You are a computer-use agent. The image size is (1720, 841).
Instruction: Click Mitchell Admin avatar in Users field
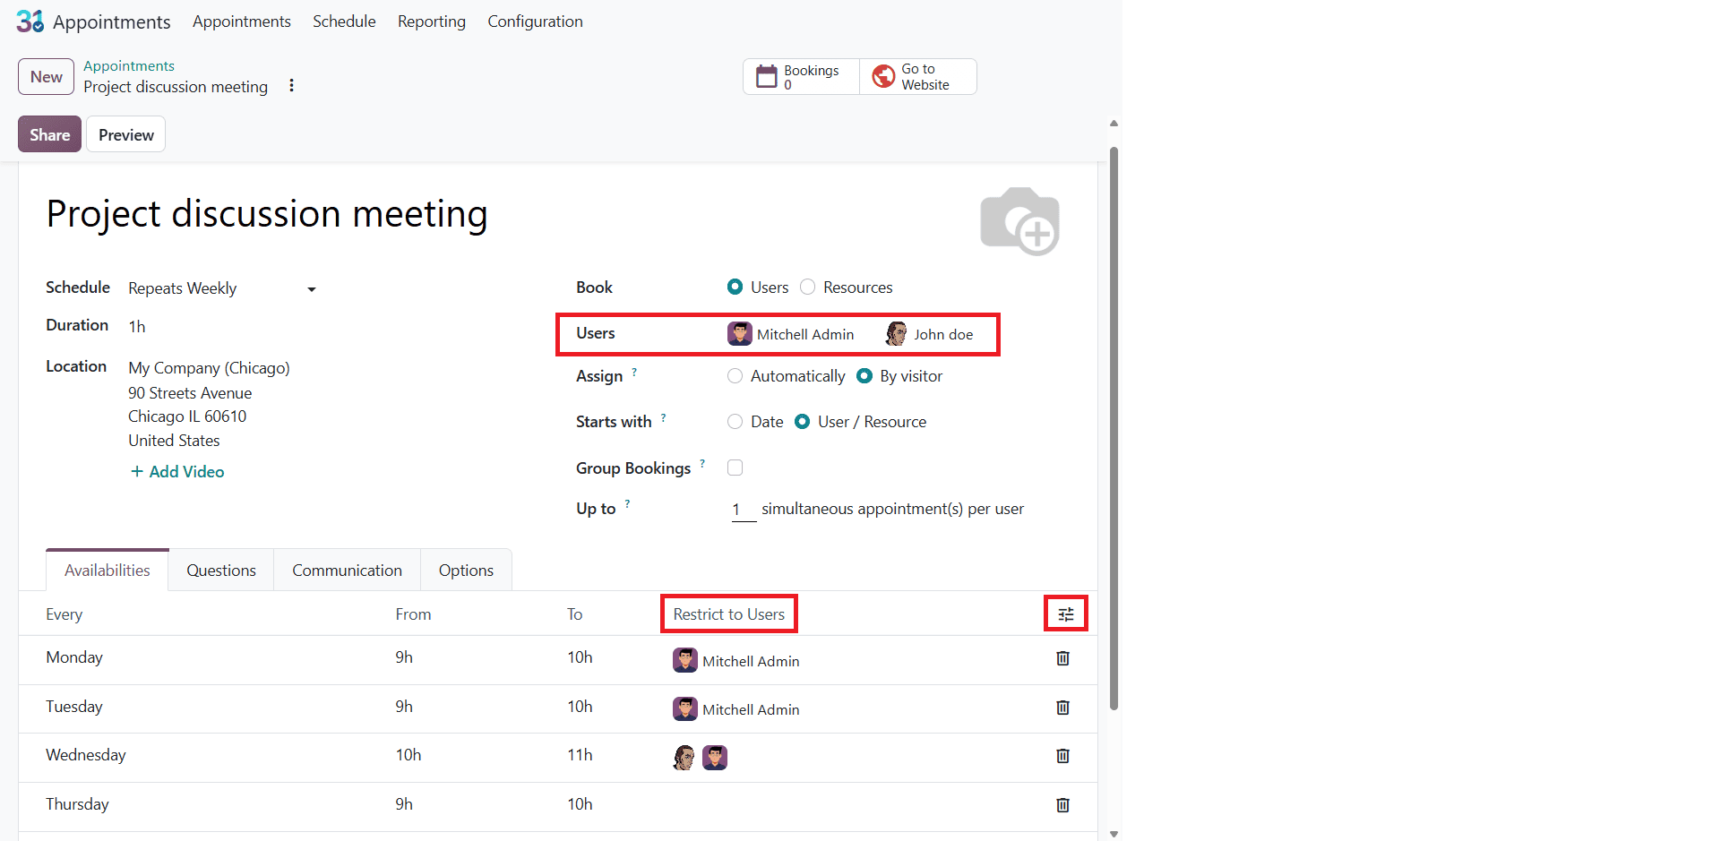coord(740,334)
